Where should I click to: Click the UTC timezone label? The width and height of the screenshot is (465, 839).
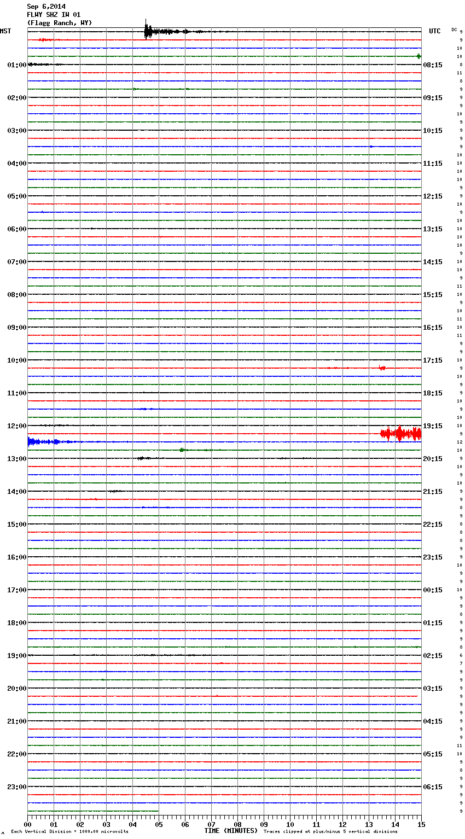coord(434,31)
